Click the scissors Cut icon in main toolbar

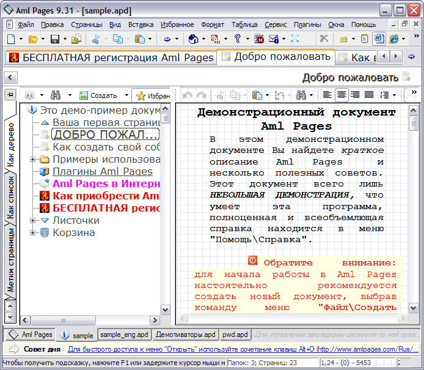[x=95, y=39]
